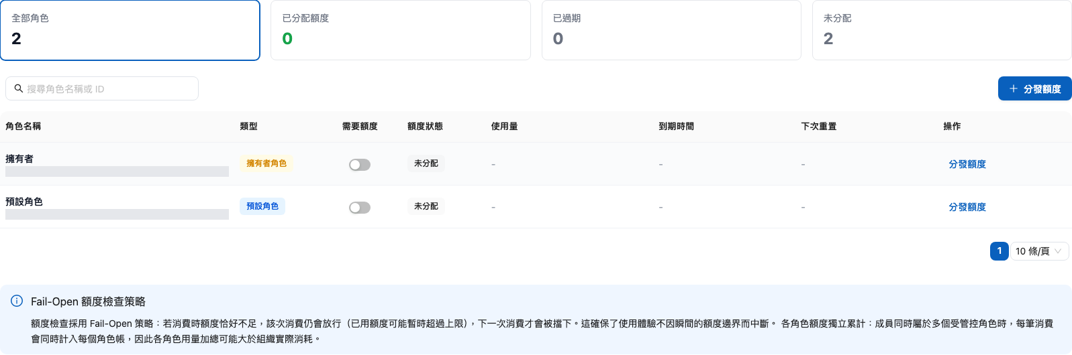The height and width of the screenshot is (355, 1072).
Task: Click the 下次重置 column header
Action: pos(819,126)
